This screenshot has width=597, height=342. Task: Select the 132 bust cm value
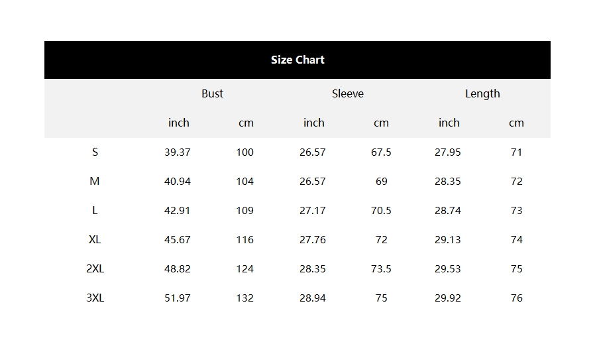[244, 298]
